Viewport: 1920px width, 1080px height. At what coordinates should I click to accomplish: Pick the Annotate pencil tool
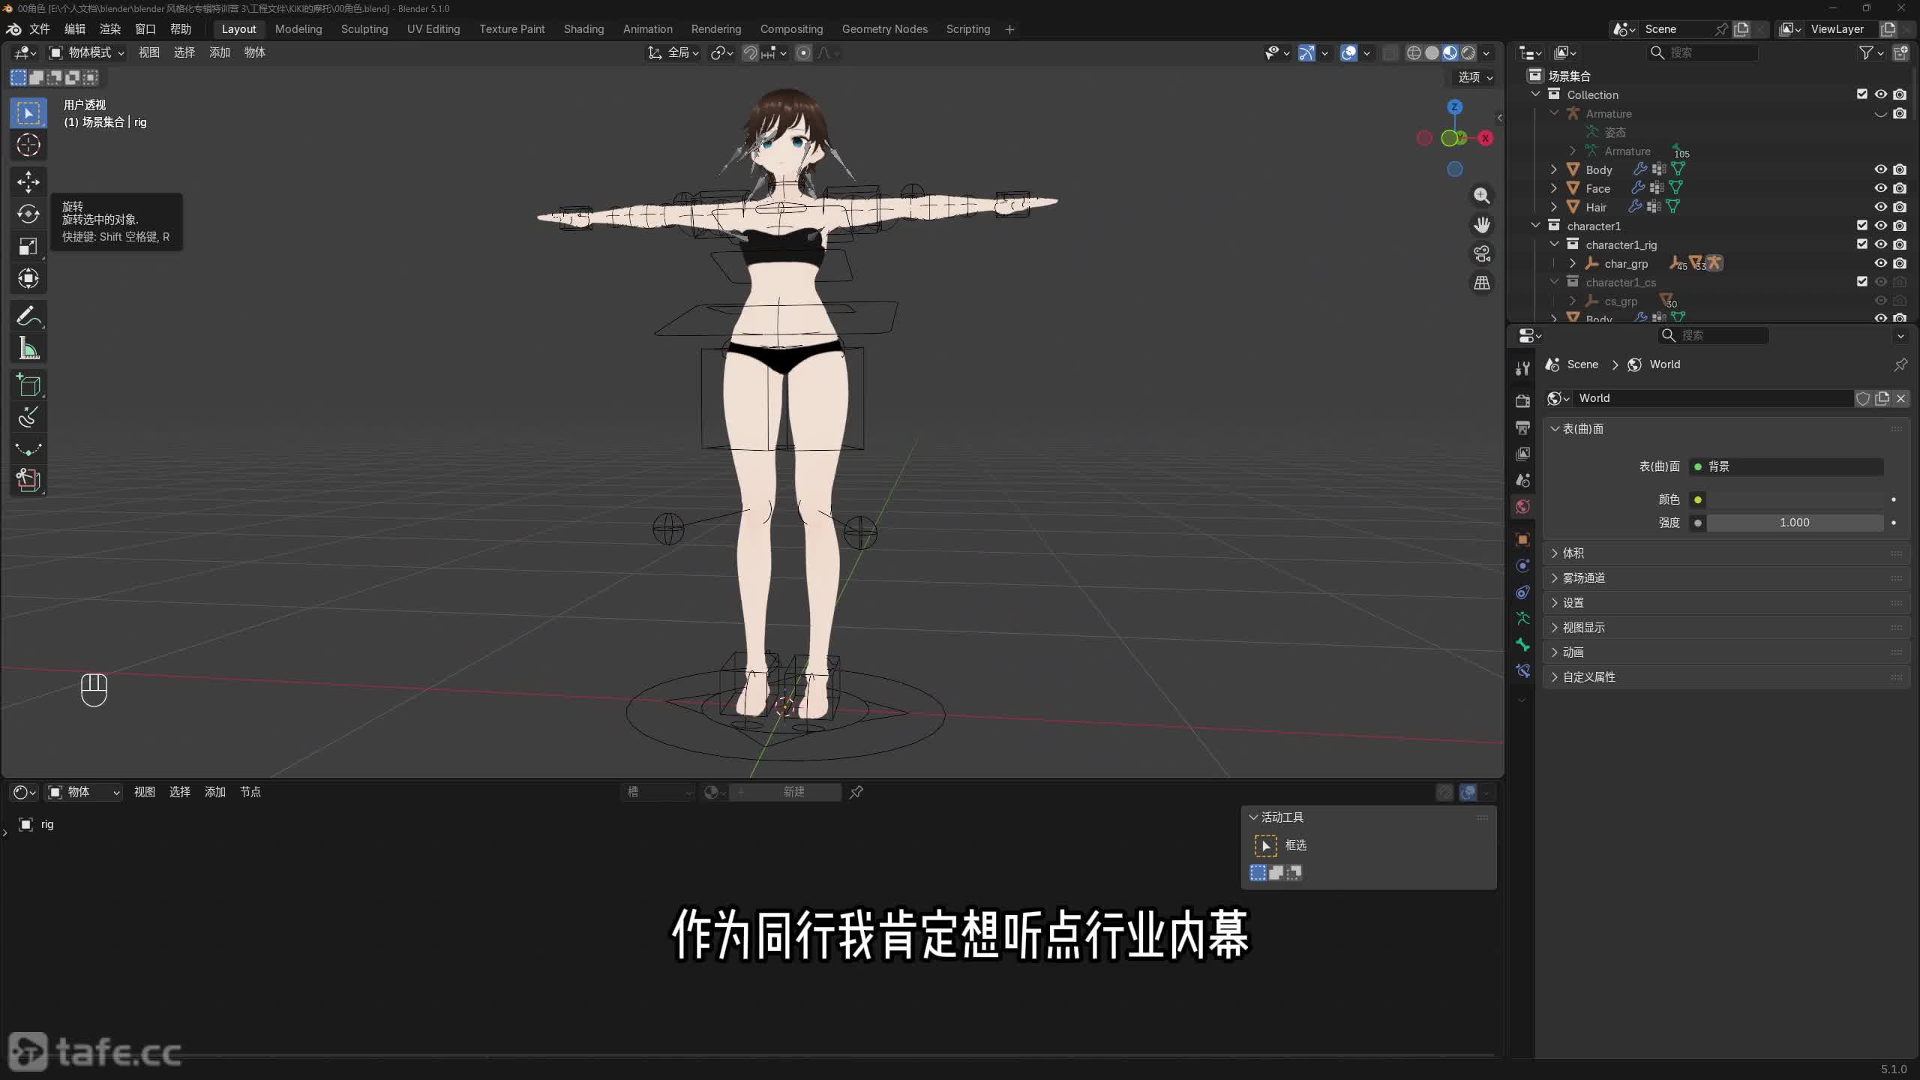pos(28,316)
